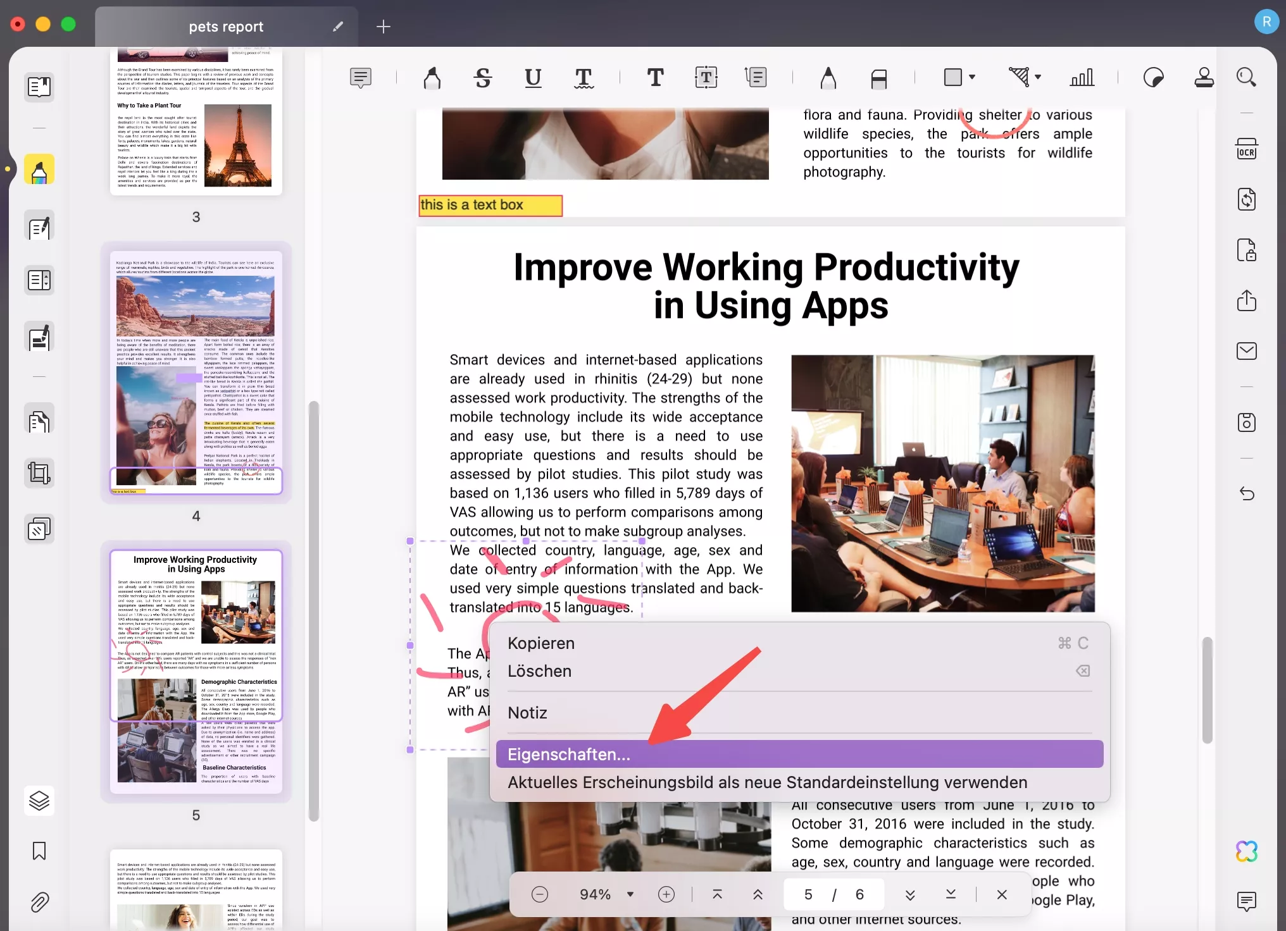
Task: Click the search icon in toolbar
Action: point(1246,77)
